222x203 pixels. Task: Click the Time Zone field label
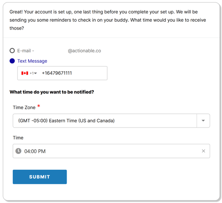(x=24, y=107)
